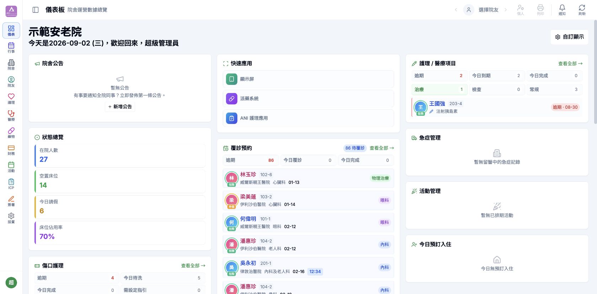This screenshot has height=294, width=597.
Task: Open 財務 card icon in sidebar
Action: (11, 150)
